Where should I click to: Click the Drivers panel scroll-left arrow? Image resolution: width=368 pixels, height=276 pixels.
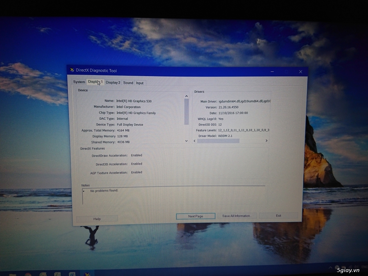[194, 141]
